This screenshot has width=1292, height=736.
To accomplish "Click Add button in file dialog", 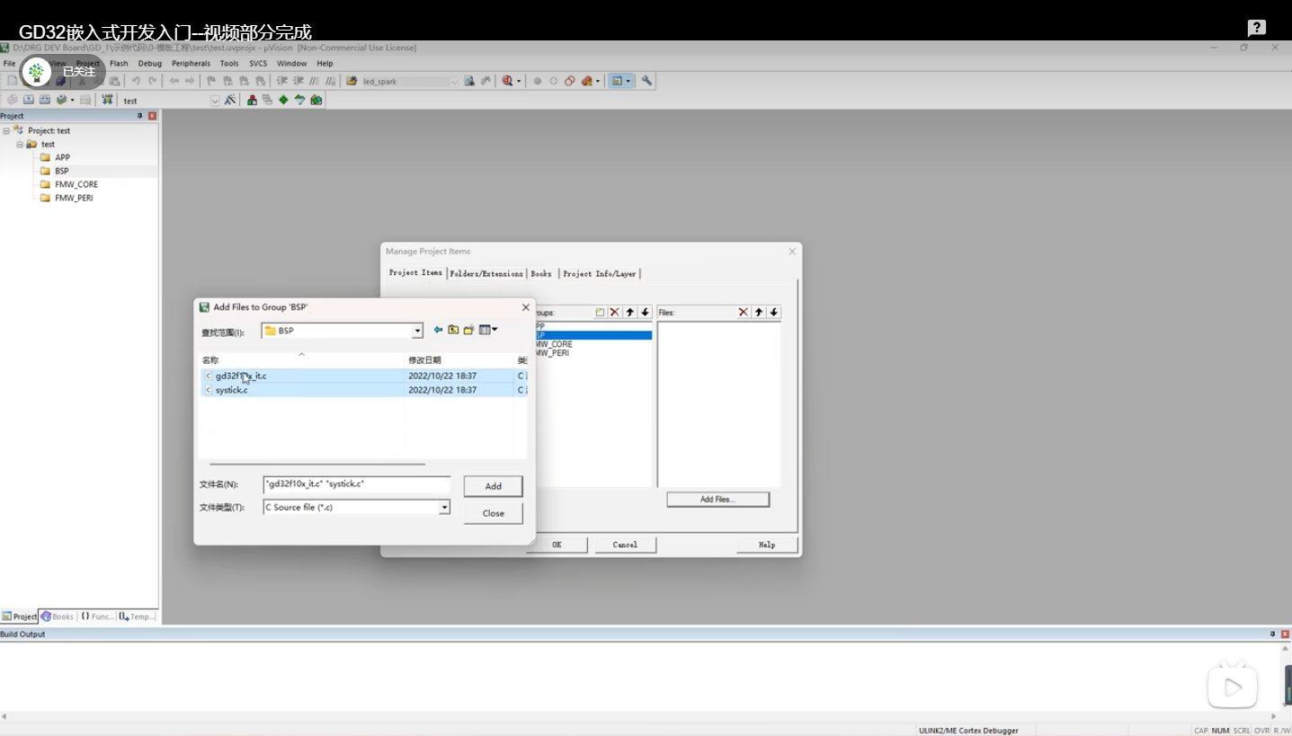I will point(493,486).
